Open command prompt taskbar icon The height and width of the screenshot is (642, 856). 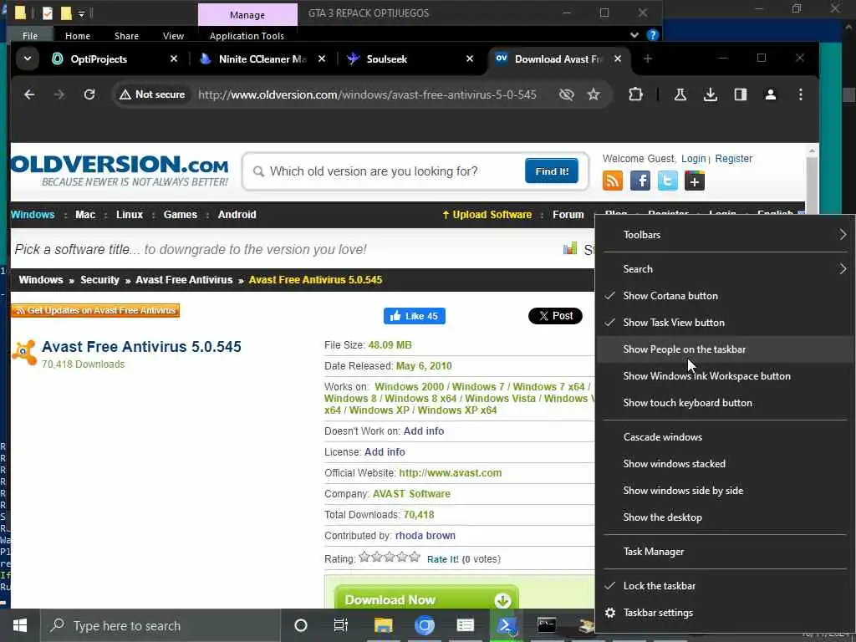click(x=547, y=625)
